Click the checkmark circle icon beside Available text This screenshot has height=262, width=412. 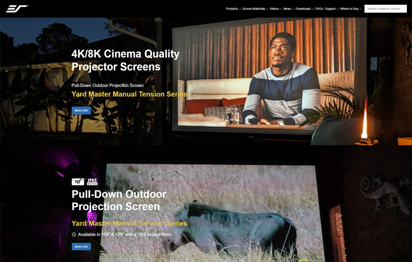click(74, 235)
